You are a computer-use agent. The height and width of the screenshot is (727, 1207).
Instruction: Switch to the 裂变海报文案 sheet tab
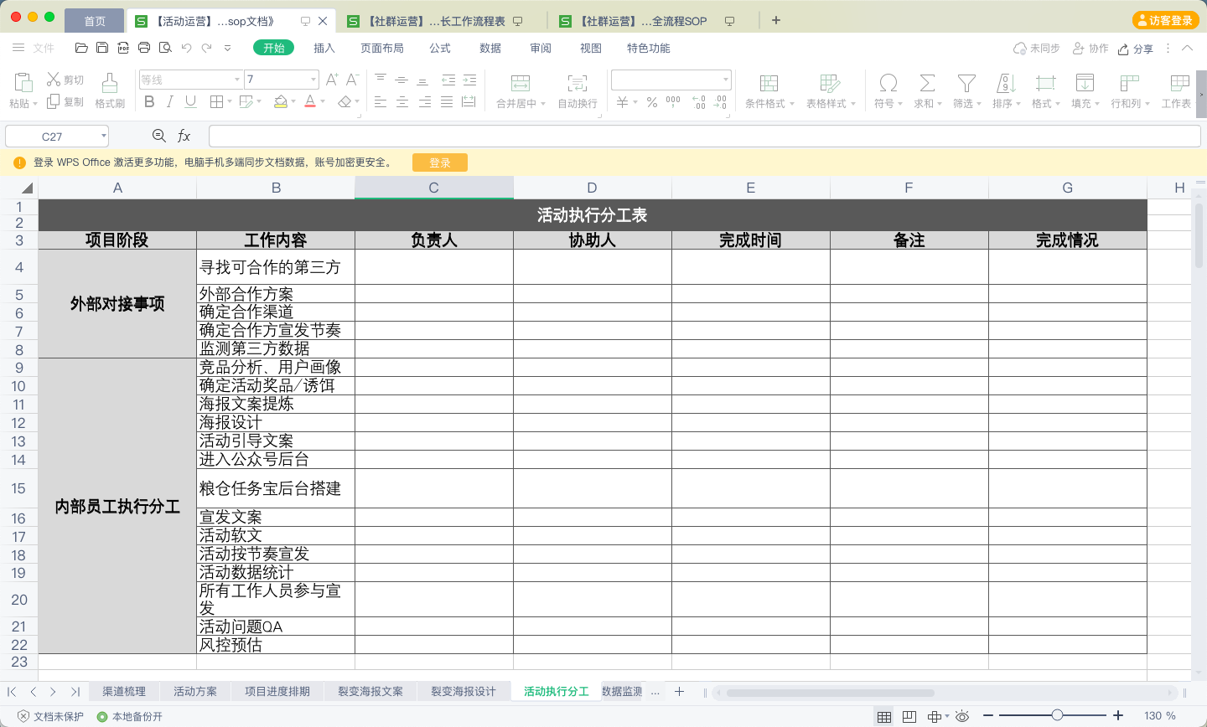370,691
